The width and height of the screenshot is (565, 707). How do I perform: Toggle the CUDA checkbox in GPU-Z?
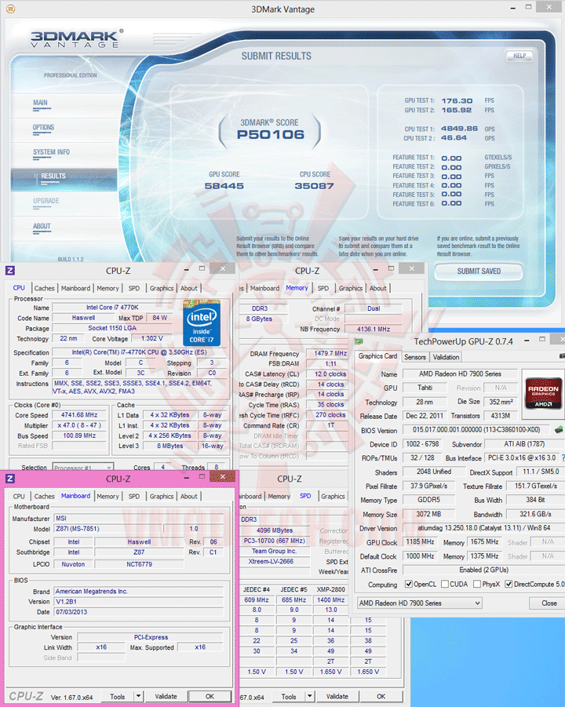point(445,585)
